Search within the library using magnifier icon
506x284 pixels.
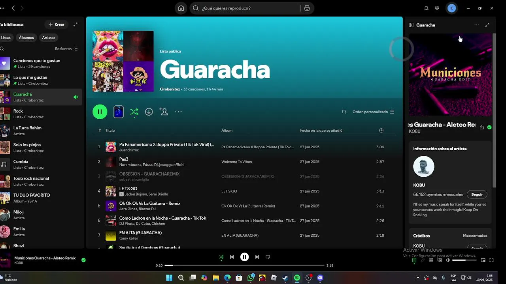2,49
